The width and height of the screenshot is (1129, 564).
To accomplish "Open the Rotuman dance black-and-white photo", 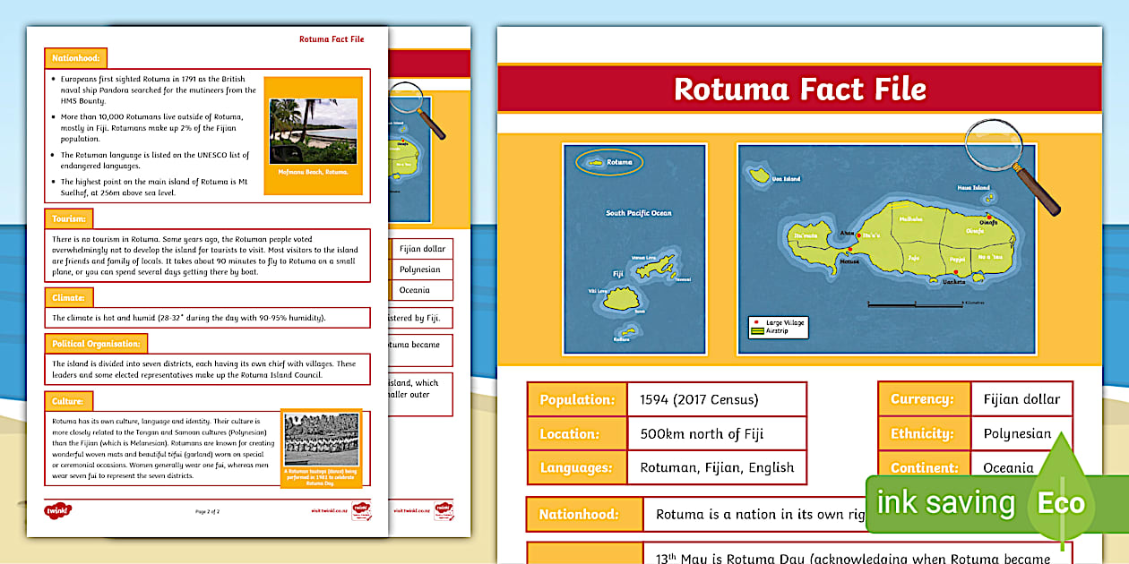I will (321, 440).
